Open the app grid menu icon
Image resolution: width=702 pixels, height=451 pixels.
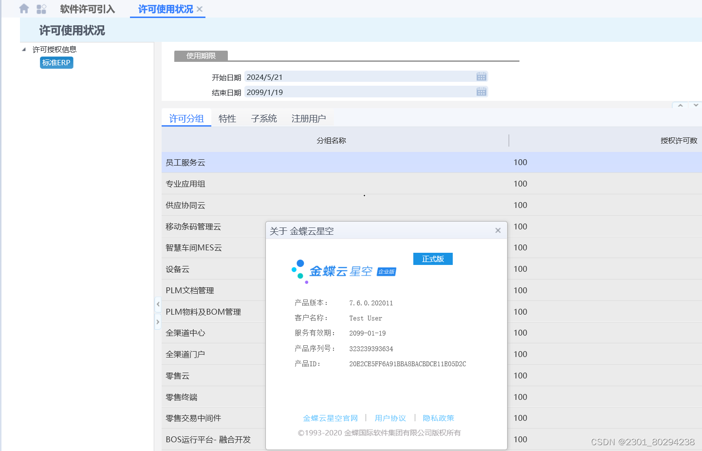41,9
